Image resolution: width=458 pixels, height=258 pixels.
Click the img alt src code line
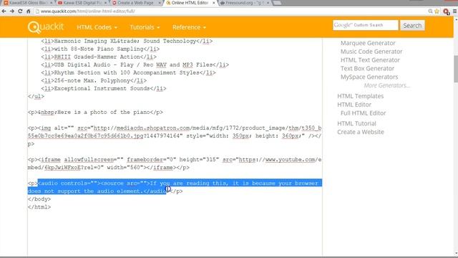(x=175, y=135)
